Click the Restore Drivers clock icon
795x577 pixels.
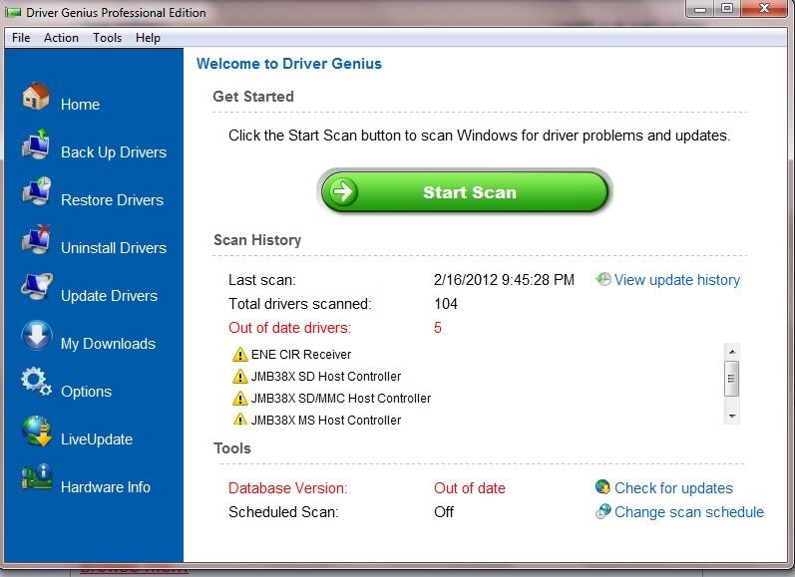37,191
